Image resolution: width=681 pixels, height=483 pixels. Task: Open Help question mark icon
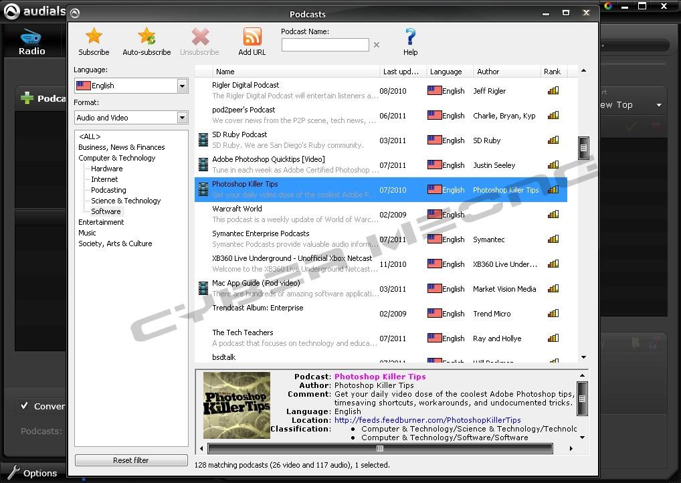tap(410, 37)
